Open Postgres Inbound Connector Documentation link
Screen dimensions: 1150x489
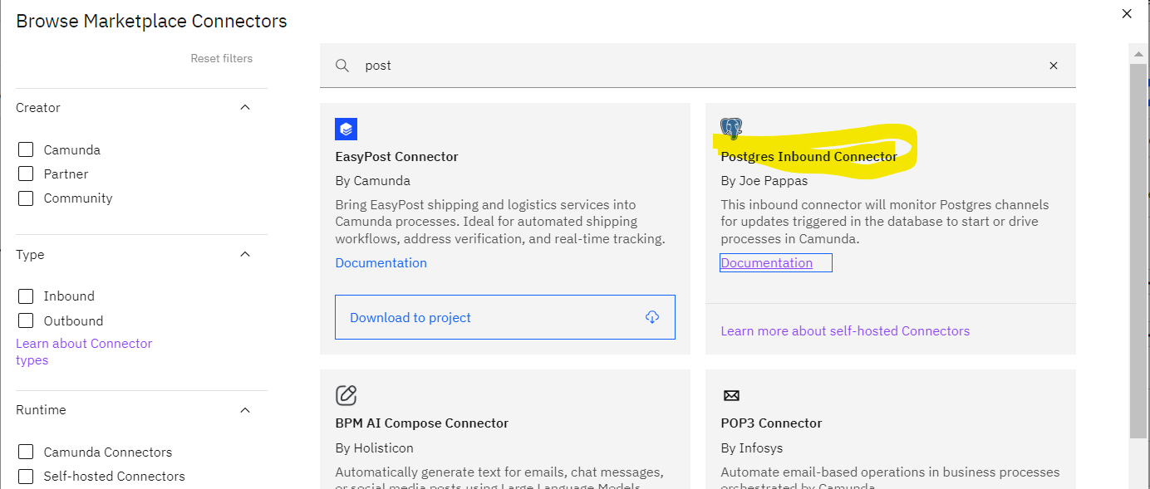pos(767,262)
